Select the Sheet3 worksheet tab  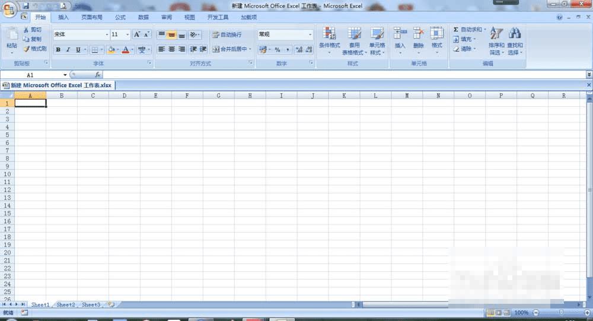[91, 305]
